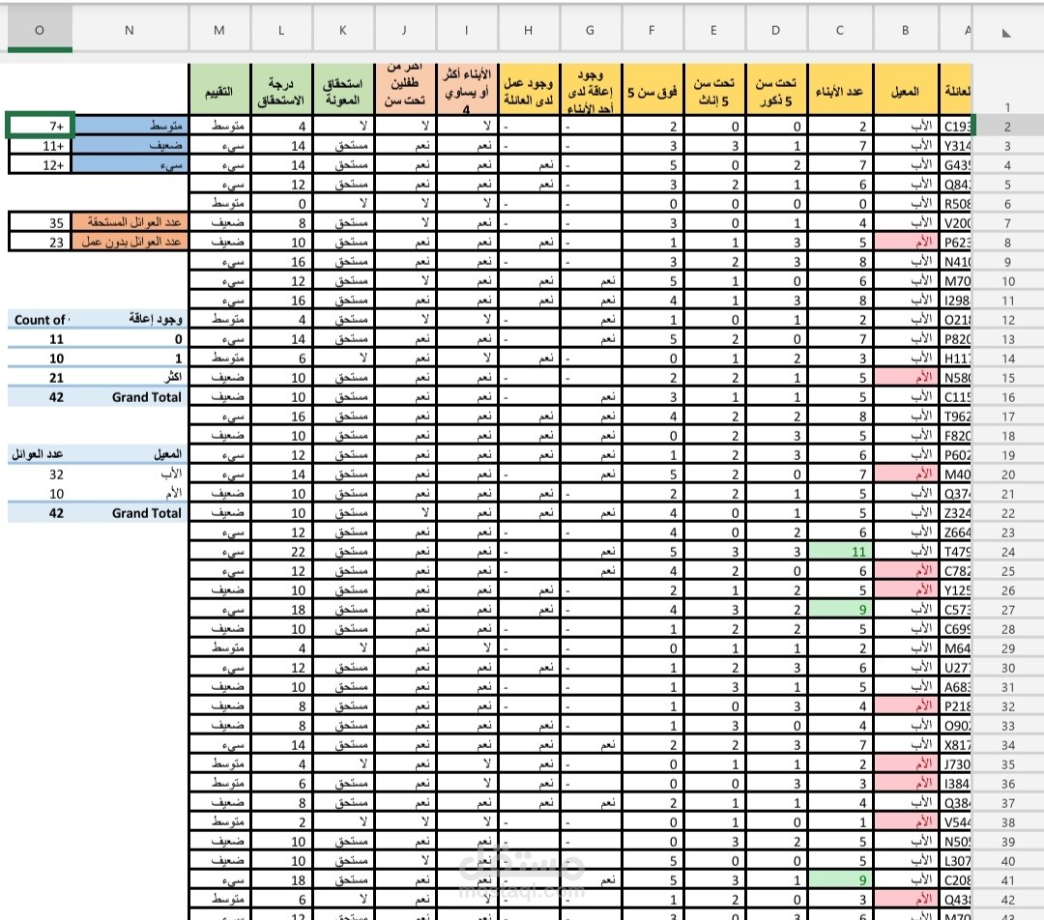Select row 24 header

1007,552
